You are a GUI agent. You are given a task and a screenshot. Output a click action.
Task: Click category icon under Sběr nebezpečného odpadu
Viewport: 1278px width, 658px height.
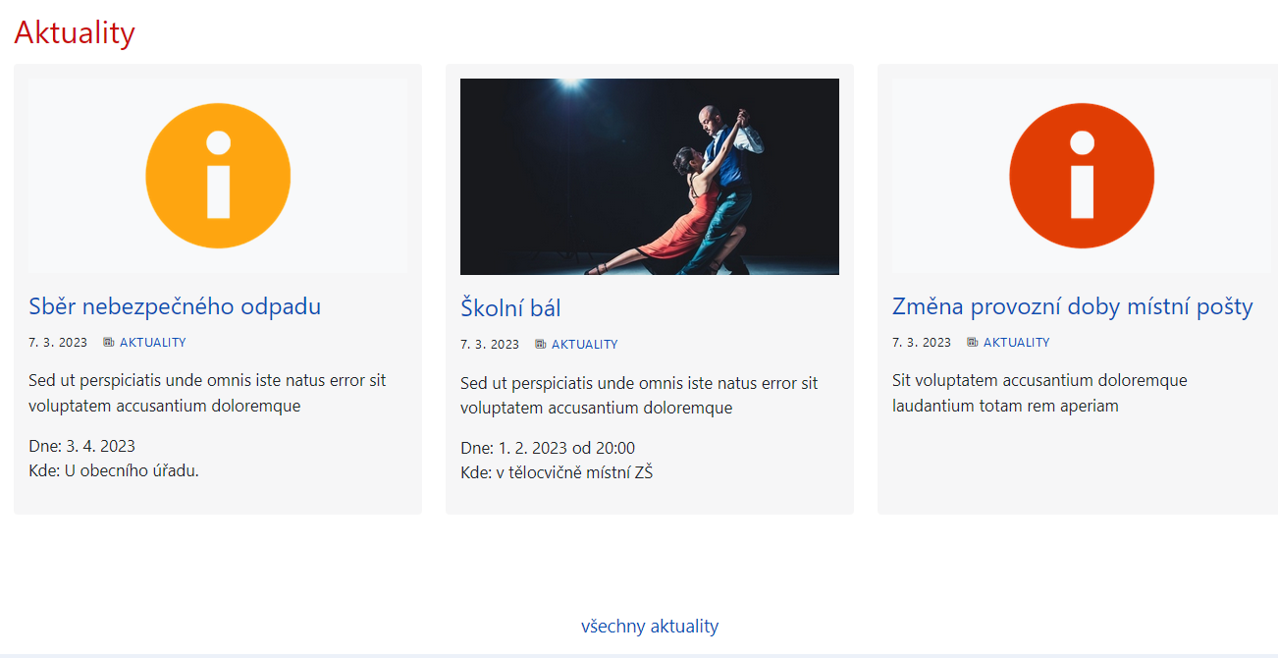[109, 343]
